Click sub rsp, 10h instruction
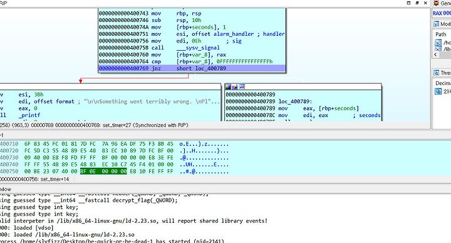This screenshot has height=243, width=451. [x=150, y=20]
